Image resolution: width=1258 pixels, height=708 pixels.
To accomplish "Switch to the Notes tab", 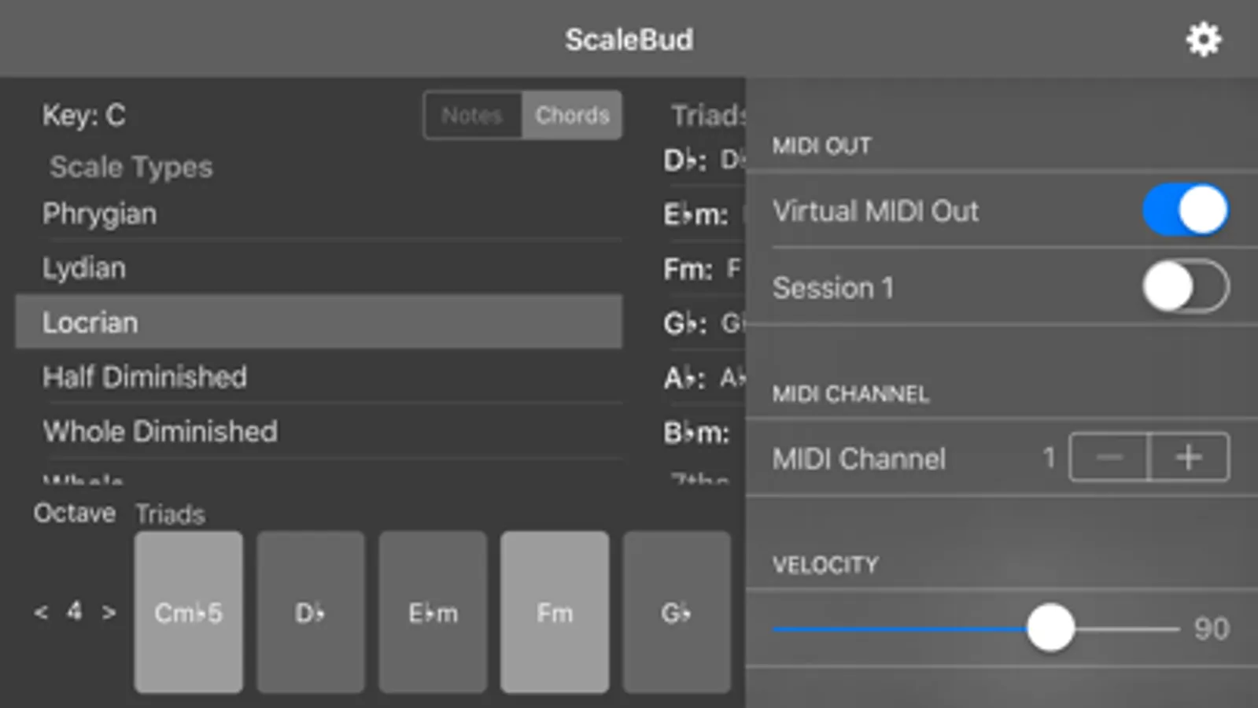I will coord(472,116).
